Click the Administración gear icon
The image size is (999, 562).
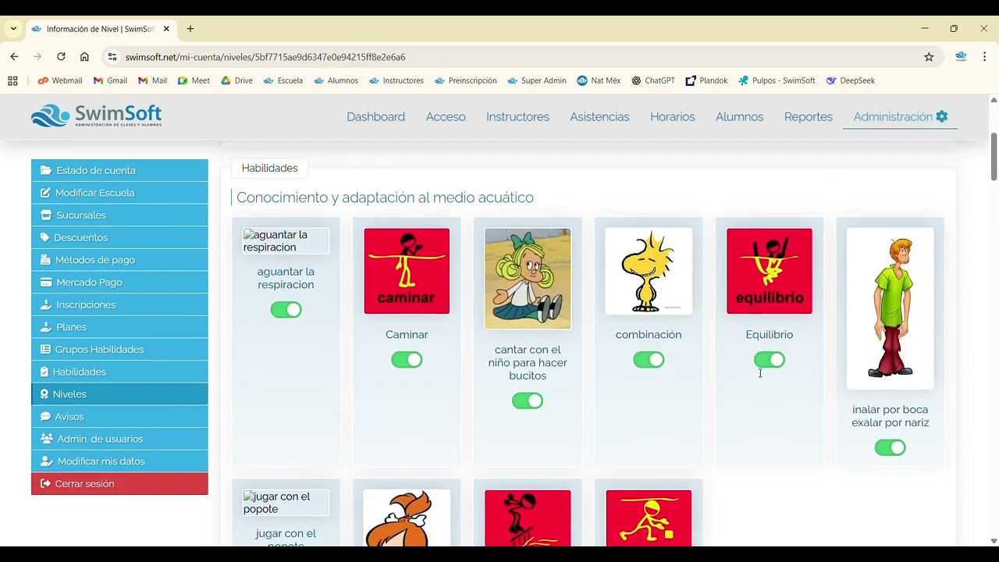coord(942,116)
